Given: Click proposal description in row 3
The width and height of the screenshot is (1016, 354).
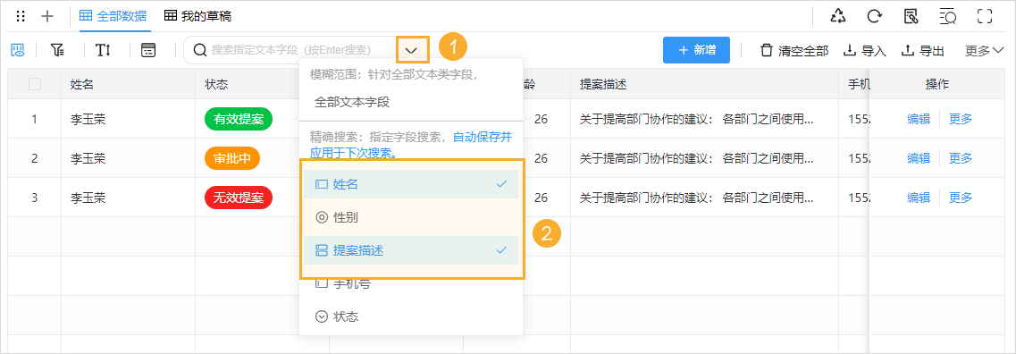Looking at the screenshot, I should (x=696, y=198).
